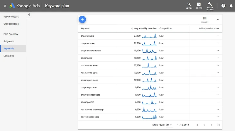
Task: Open Plan overview in sidebar
Action: [x=11, y=34]
